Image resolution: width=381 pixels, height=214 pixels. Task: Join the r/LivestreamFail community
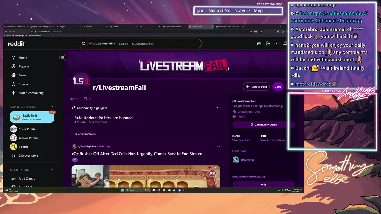pyautogui.click(x=278, y=87)
